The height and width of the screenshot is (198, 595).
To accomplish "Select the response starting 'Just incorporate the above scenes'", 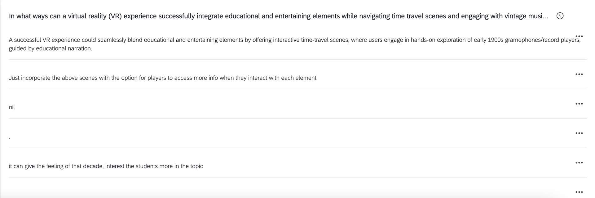I will [163, 78].
